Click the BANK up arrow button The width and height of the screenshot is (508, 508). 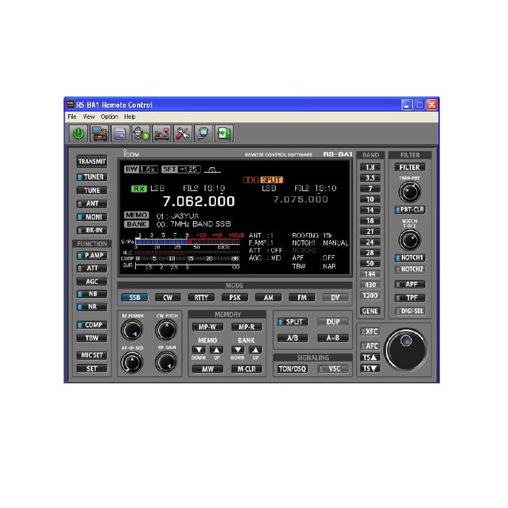pyautogui.click(x=255, y=350)
